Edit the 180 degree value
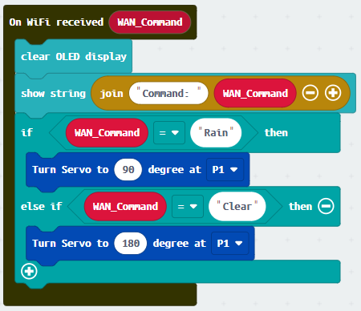361x311 pixels. tap(131, 244)
